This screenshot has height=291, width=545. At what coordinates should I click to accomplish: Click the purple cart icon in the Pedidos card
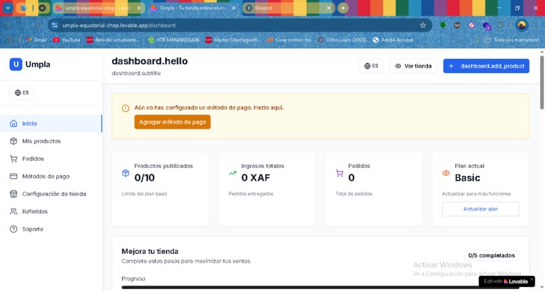[x=339, y=173]
